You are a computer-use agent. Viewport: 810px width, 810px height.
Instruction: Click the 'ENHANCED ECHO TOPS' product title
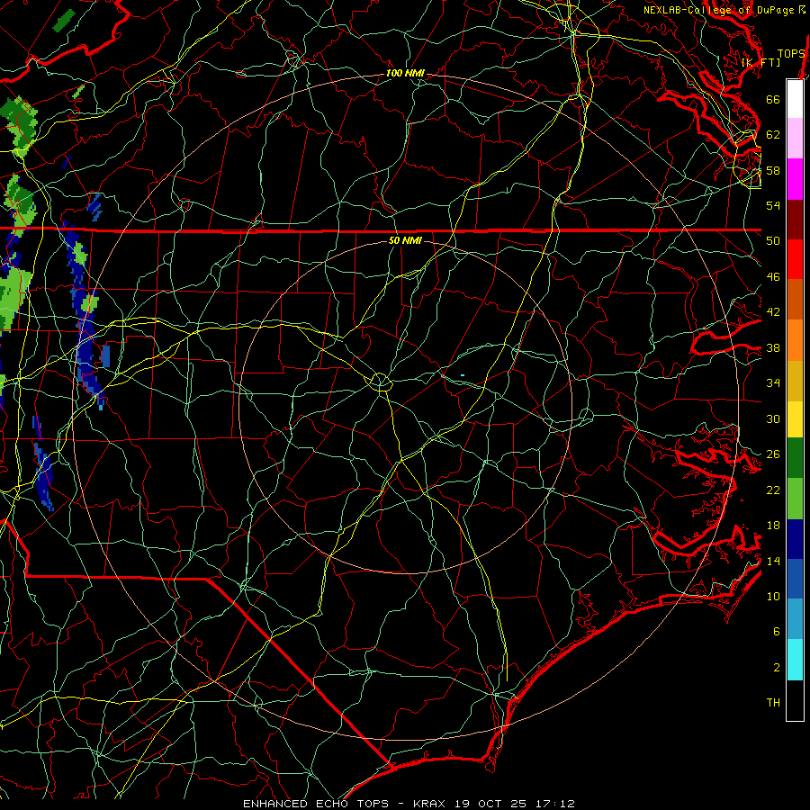319,804
